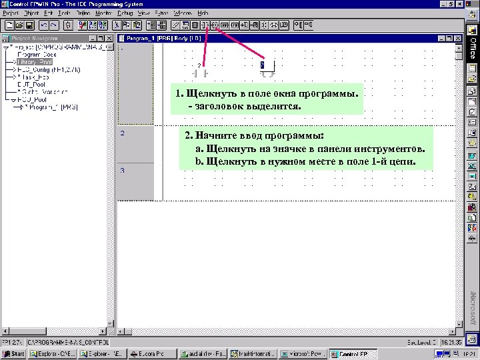Expand the Task_Pool tree arrow
Image resolution: width=480 pixels, height=360 pixels.
[x=14, y=77]
